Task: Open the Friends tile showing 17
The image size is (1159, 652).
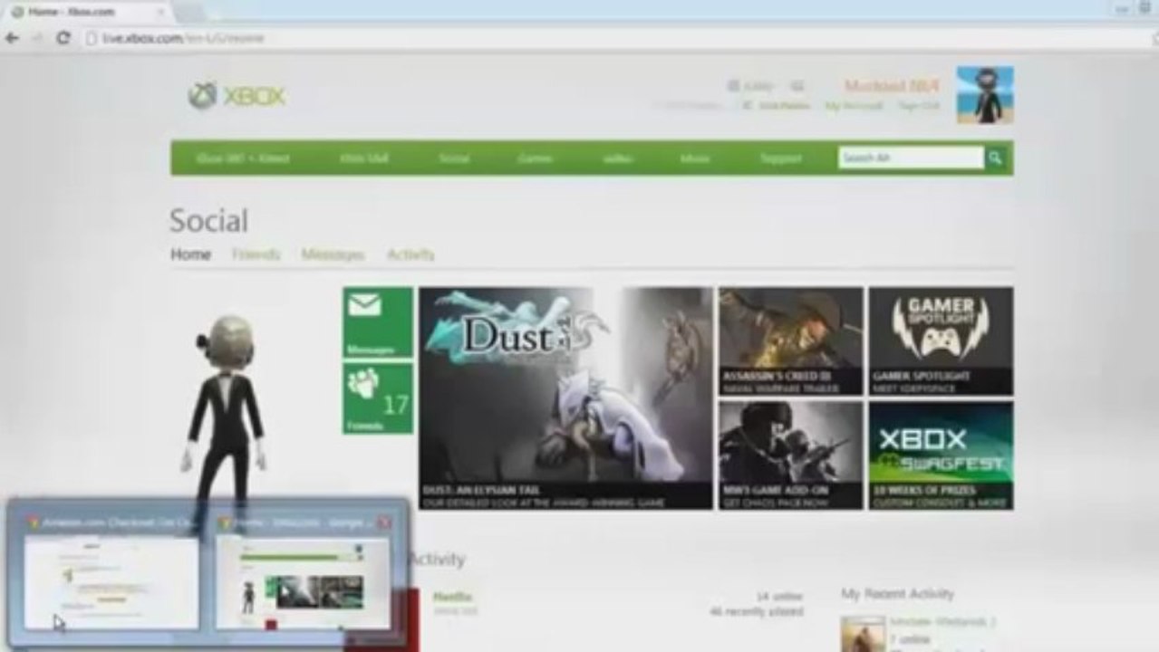Action: (x=378, y=398)
